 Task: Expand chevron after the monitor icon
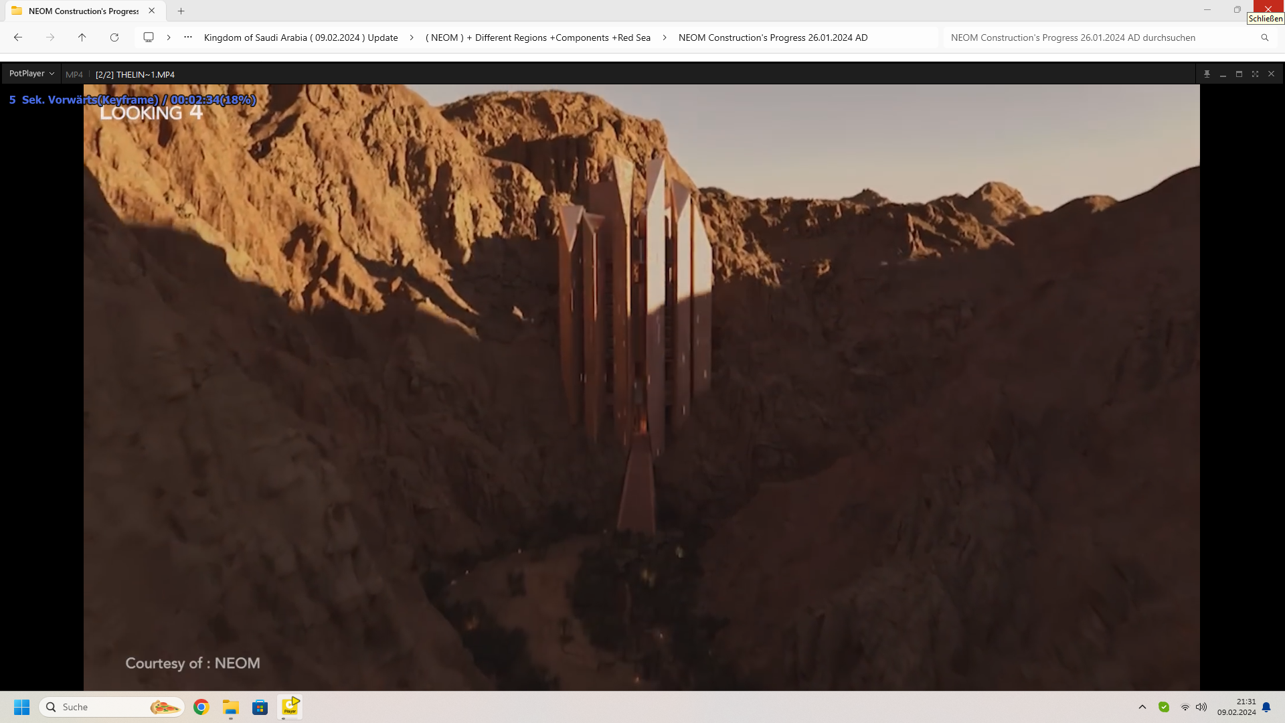(169, 37)
